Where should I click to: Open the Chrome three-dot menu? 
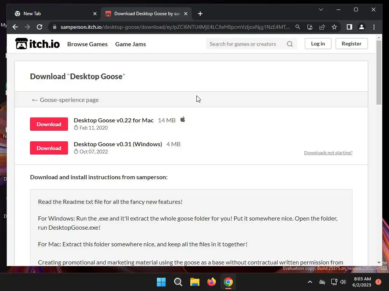pos(374,27)
